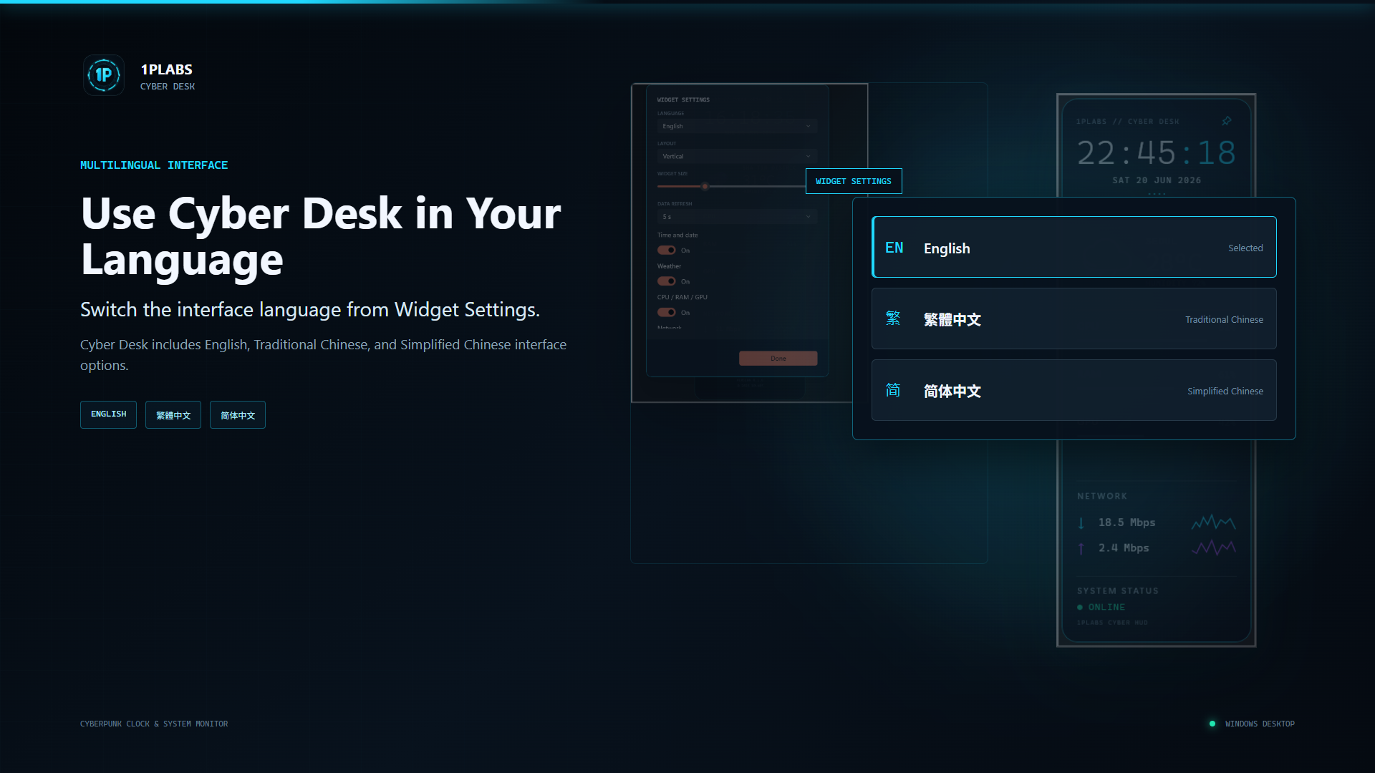The width and height of the screenshot is (1375, 773).
Task: Select the 简体中文 language option row
Action: [1074, 390]
